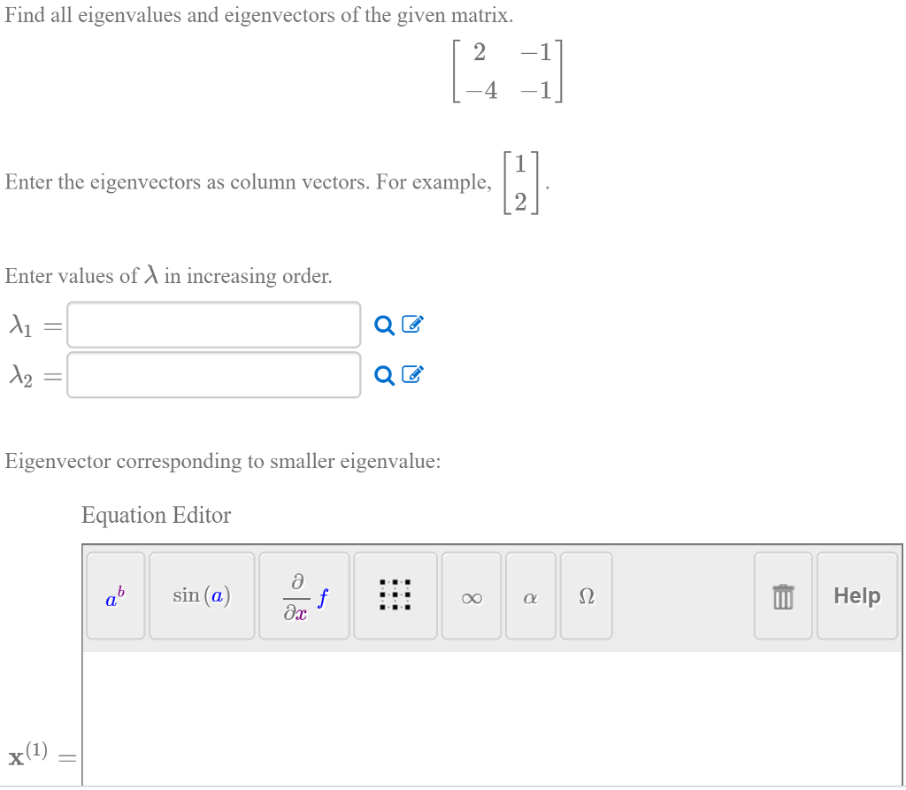Open the symbols palette via Ω
The image size is (906, 790).
586,594
